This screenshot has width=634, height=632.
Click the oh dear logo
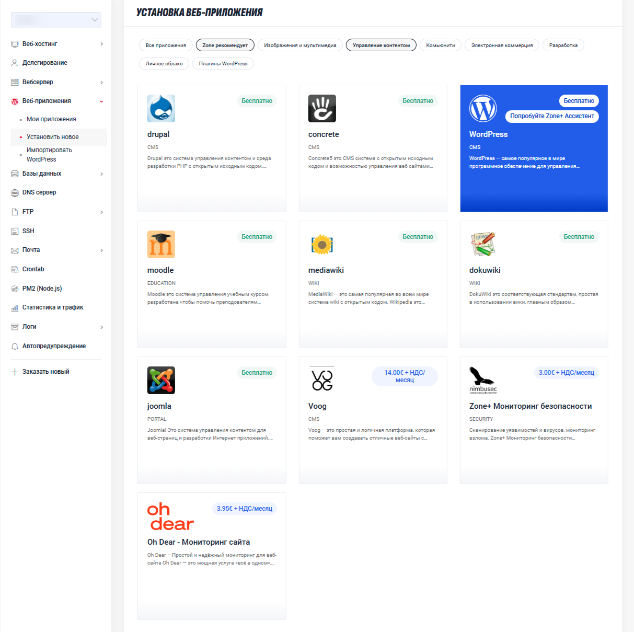point(170,516)
